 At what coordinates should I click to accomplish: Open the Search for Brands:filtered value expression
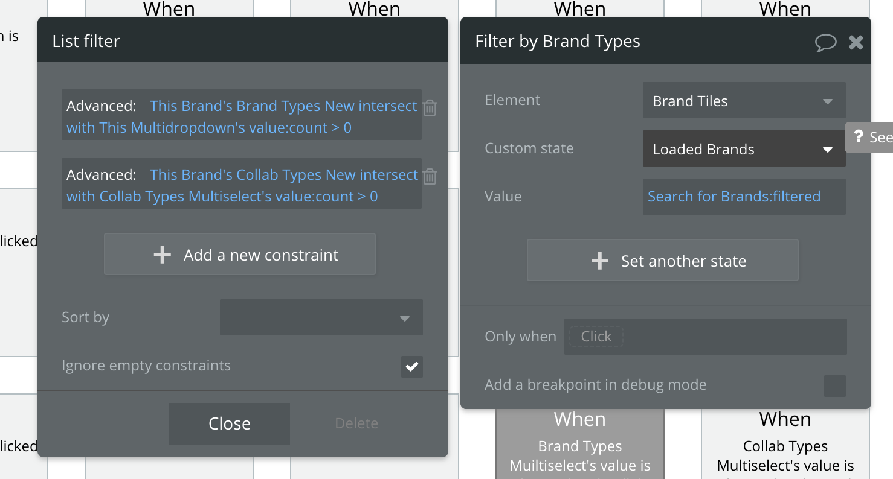point(734,197)
